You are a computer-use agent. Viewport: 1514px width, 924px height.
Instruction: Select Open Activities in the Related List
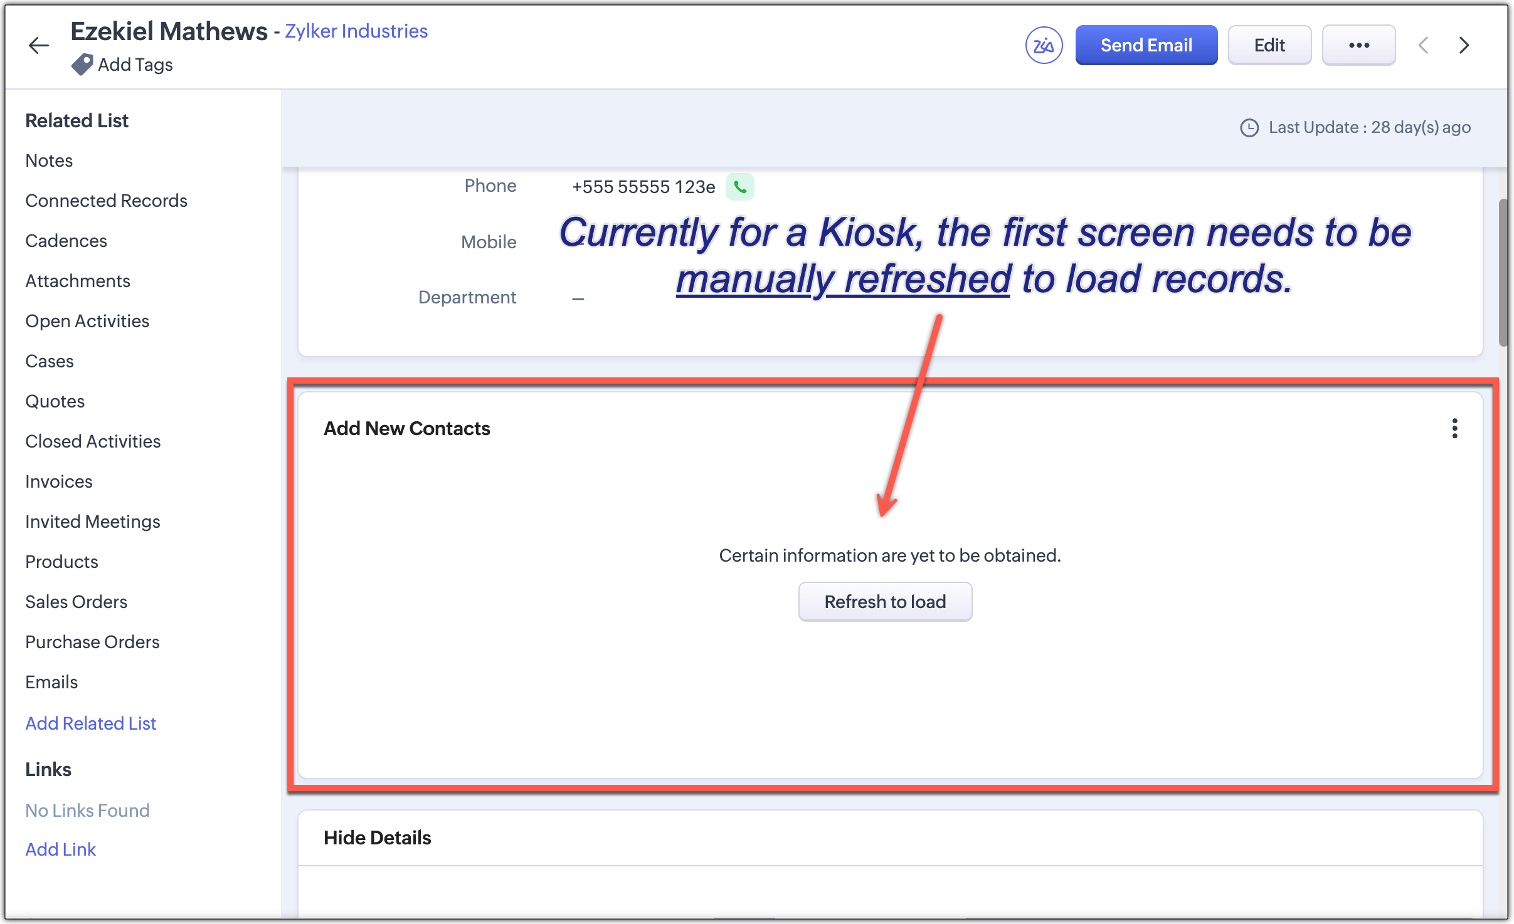point(87,321)
